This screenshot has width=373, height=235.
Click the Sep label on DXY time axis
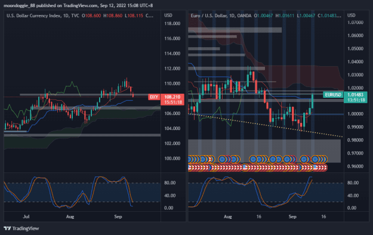[x=118, y=217]
